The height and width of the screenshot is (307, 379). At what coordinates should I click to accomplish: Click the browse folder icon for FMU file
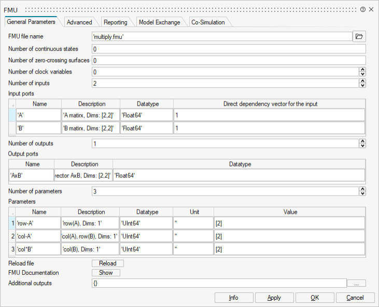click(359, 36)
